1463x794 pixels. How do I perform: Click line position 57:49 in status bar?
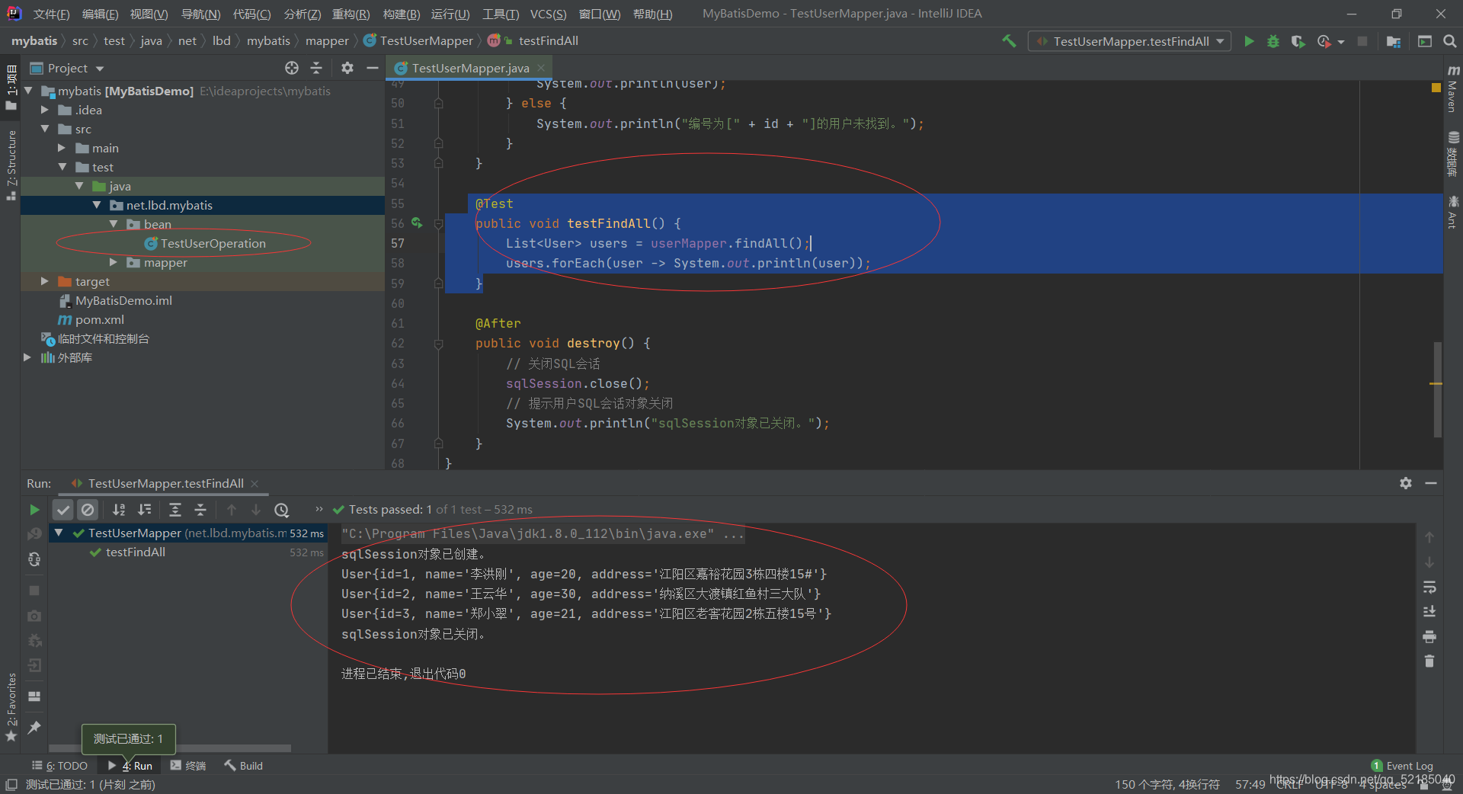click(x=1250, y=784)
